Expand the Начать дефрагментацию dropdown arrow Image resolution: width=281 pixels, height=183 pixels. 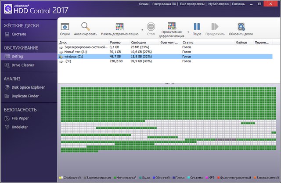[x=142, y=32]
